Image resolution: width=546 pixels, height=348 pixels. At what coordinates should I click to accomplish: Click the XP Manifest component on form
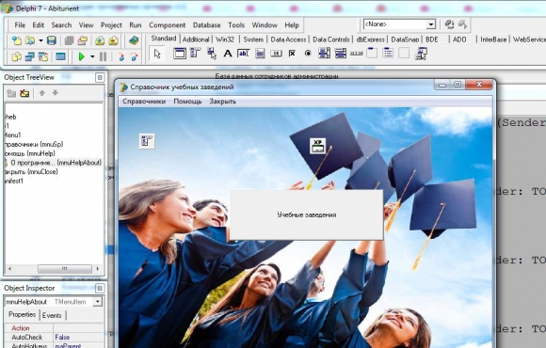pyautogui.click(x=317, y=146)
